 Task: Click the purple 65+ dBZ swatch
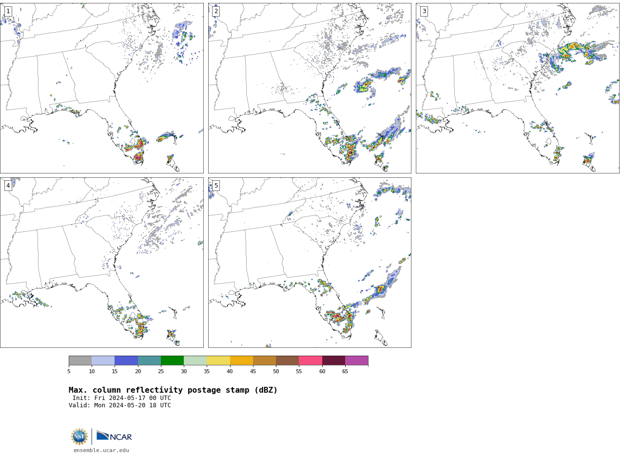[x=356, y=361]
